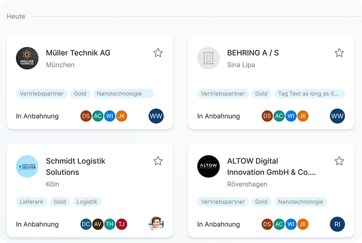
Task: Click Gold tag on ALTOW Digital card
Action: pyautogui.click(x=261, y=202)
